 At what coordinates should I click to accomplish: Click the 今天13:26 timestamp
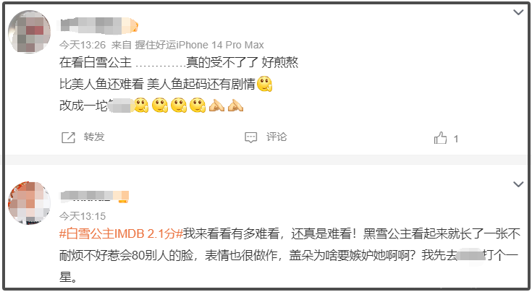83,45
